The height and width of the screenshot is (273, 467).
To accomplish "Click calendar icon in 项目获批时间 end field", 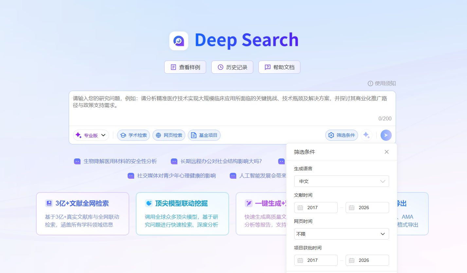I will 351,260.
